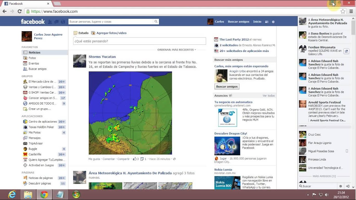Open Ordenar: Más recientes dropdown
This screenshot has height=200, width=356.
click(x=177, y=50)
